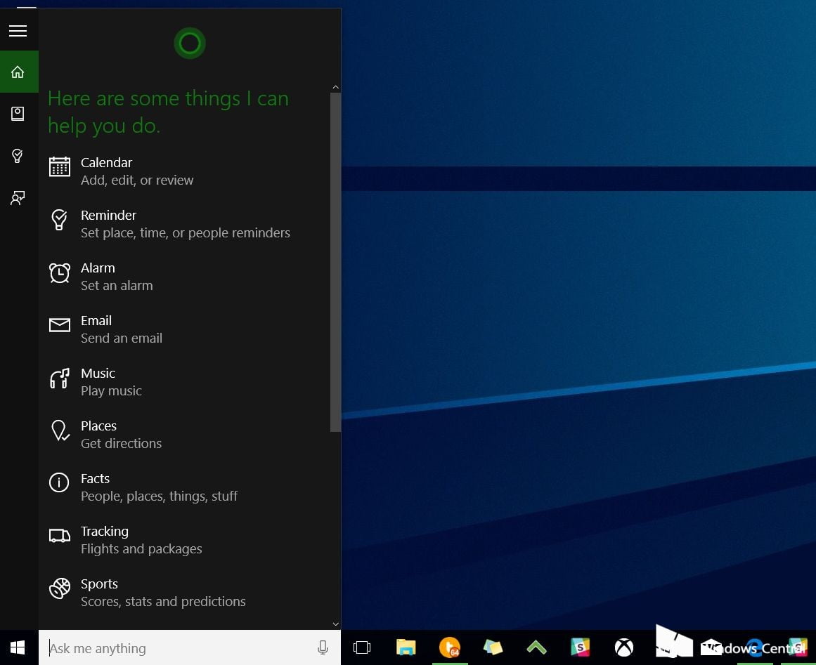
Task: Expand the Cortana hamburger menu
Action: 18,31
